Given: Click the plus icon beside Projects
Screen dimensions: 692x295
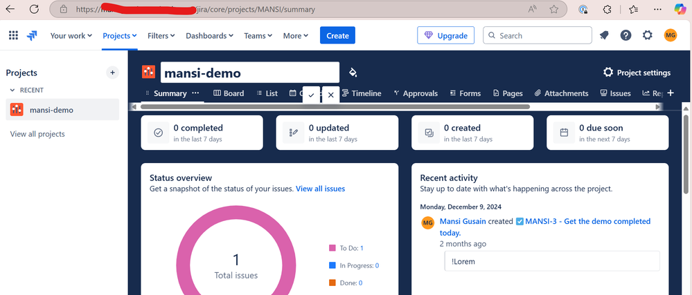Looking at the screenshot, I should (112, 73).
